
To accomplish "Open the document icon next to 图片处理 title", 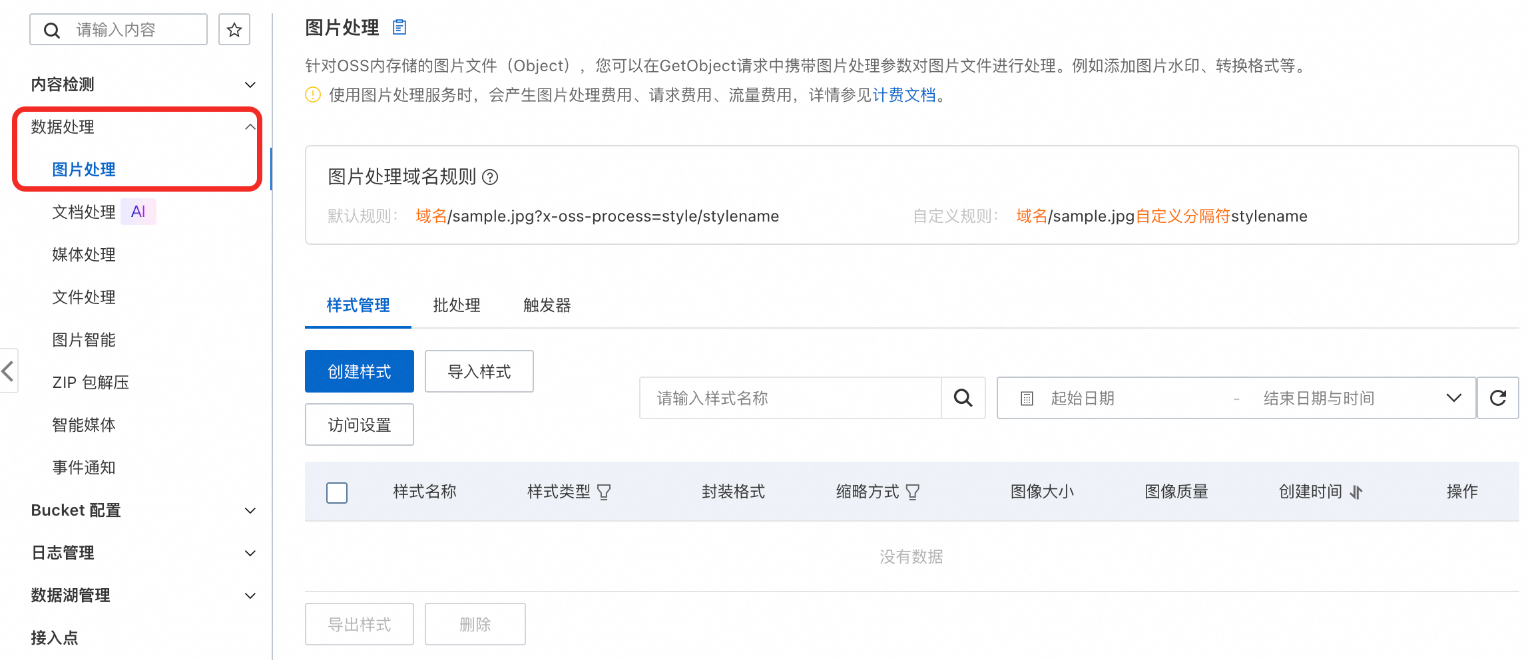I will (x=399, y=27).
